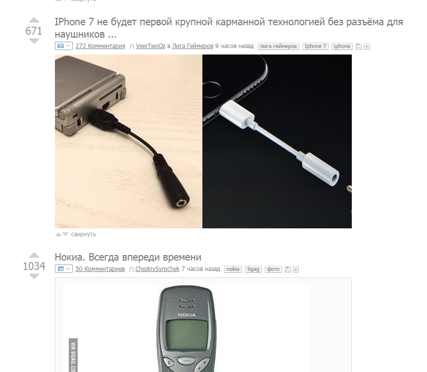The width and height of the screenshot is (427, 372).
Task: Downvote the iPhone 7 post
Action: (x=34, y=41)
